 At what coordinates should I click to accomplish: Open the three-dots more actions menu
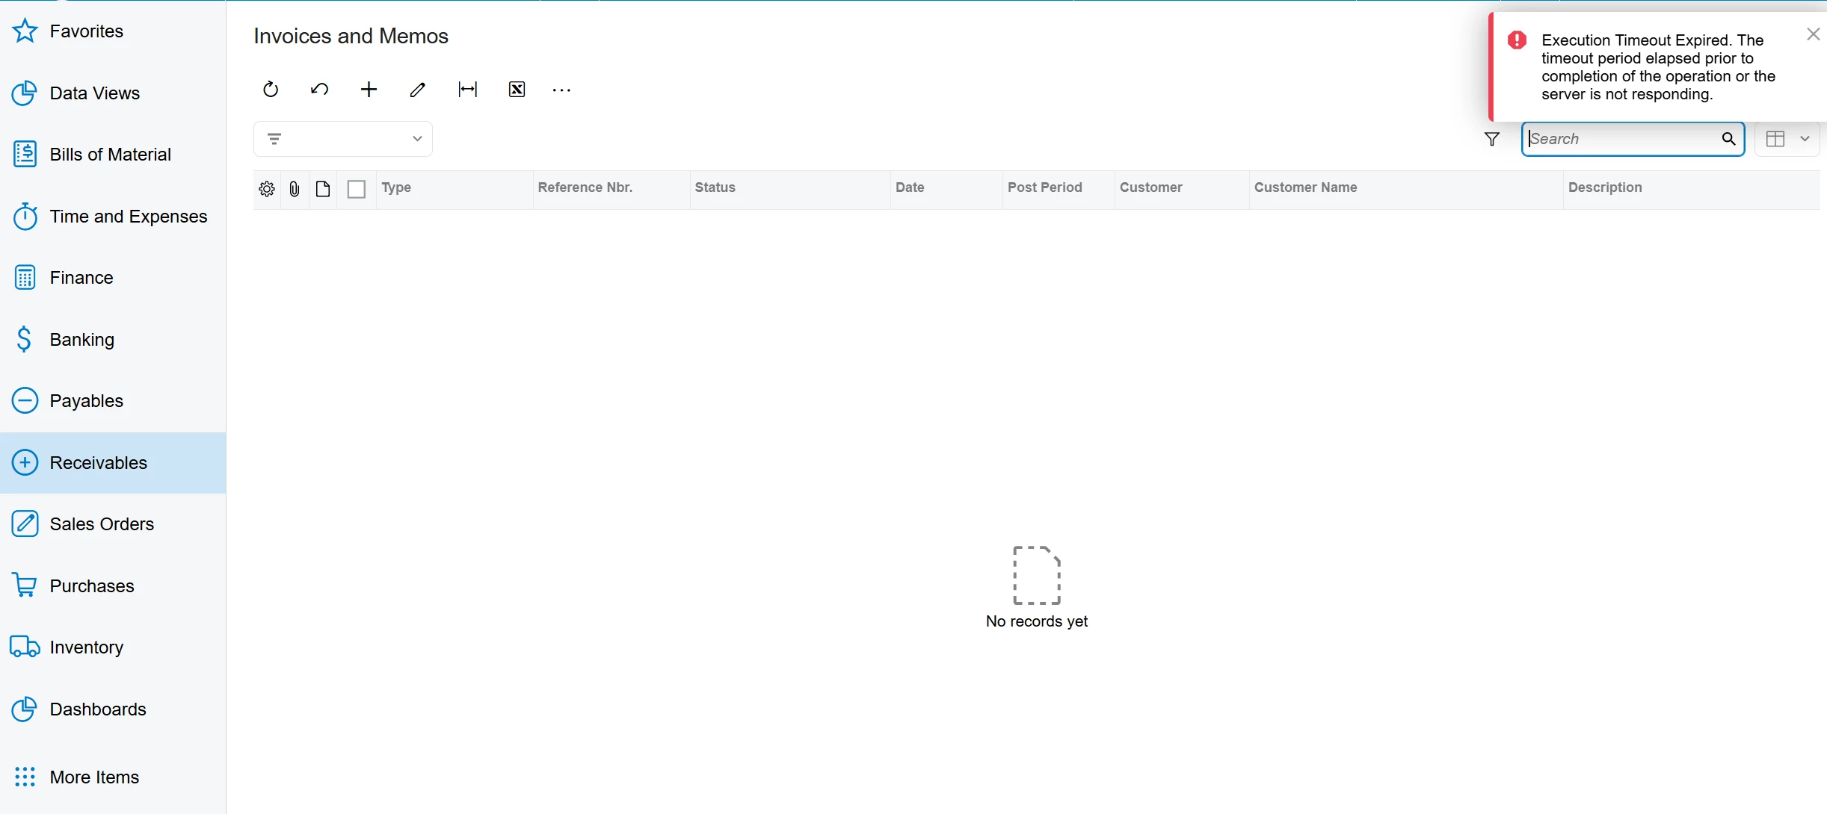(561, 90)
